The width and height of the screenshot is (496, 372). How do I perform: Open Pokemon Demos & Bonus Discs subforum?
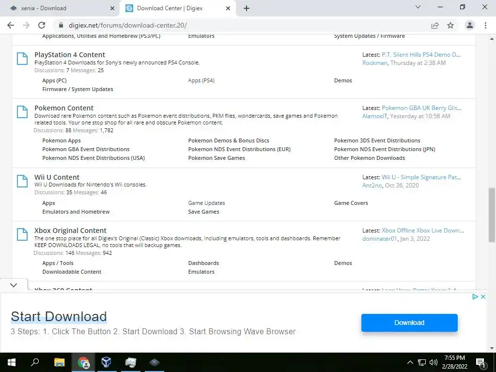(229, 140)
